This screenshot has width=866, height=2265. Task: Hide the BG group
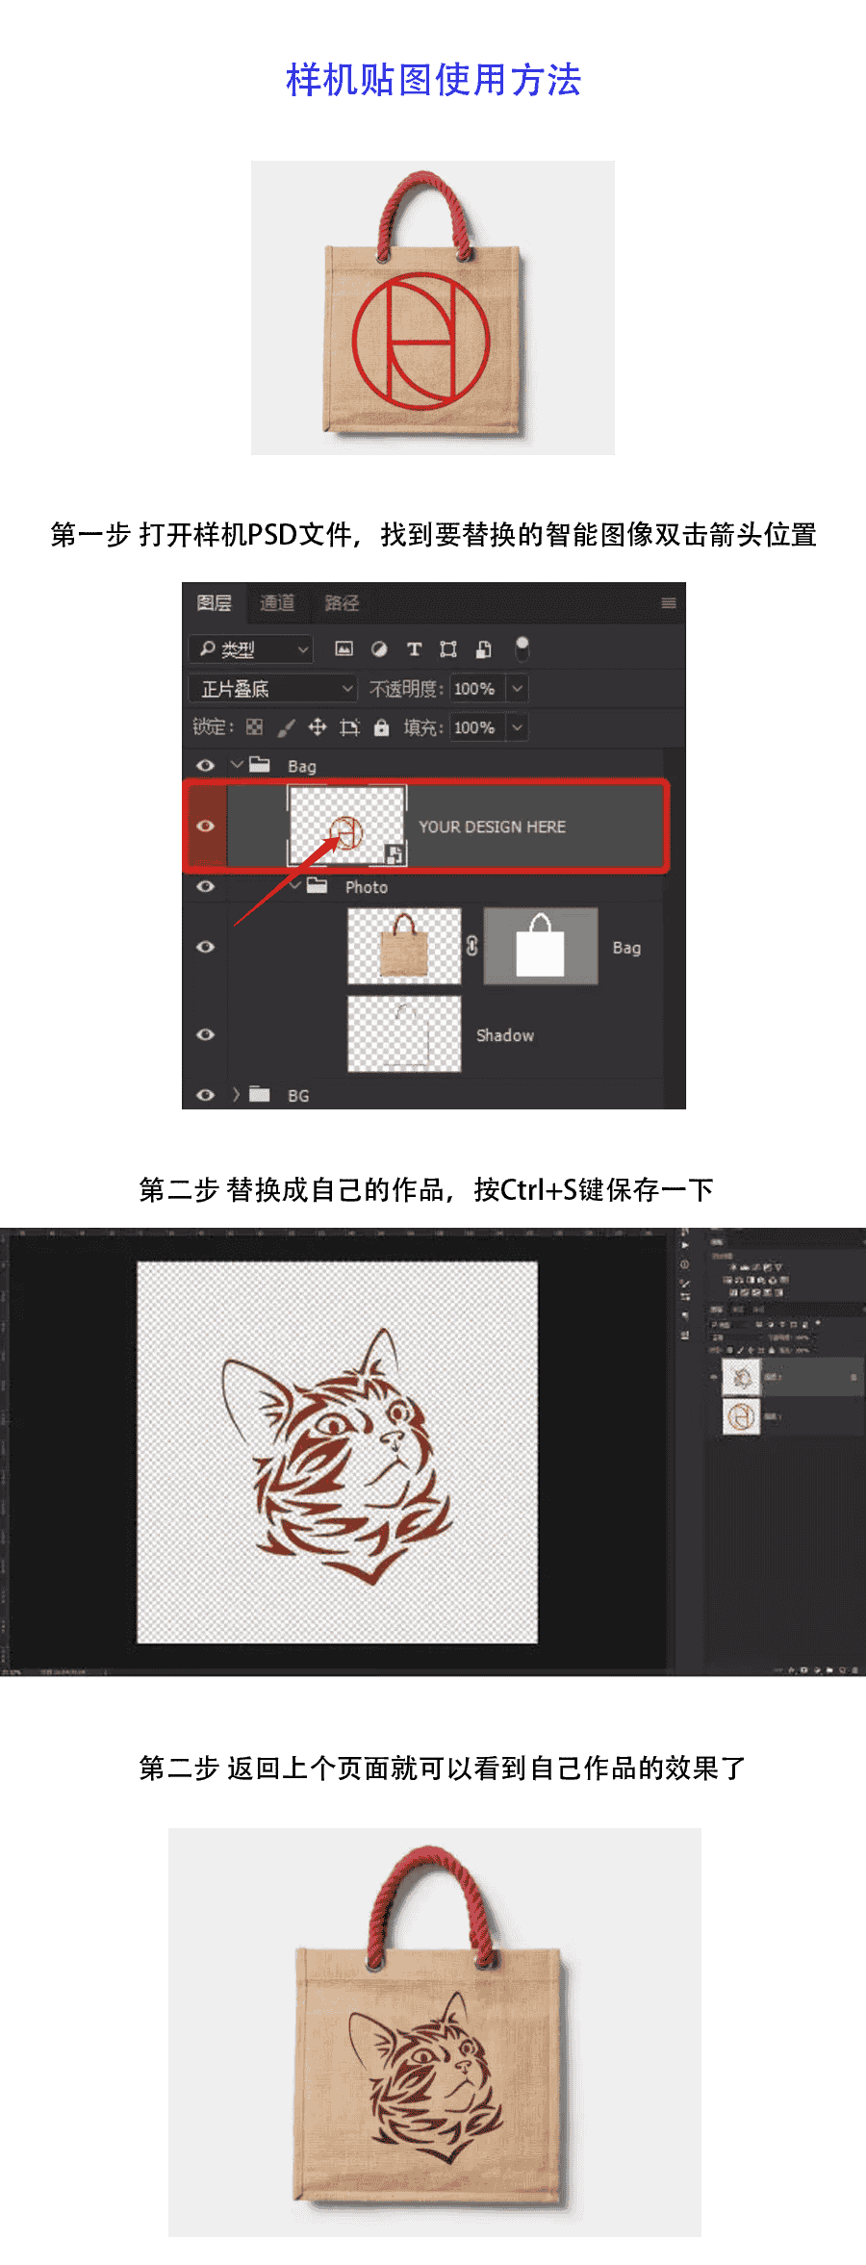pyautogui.click(x=205, y=1095)
